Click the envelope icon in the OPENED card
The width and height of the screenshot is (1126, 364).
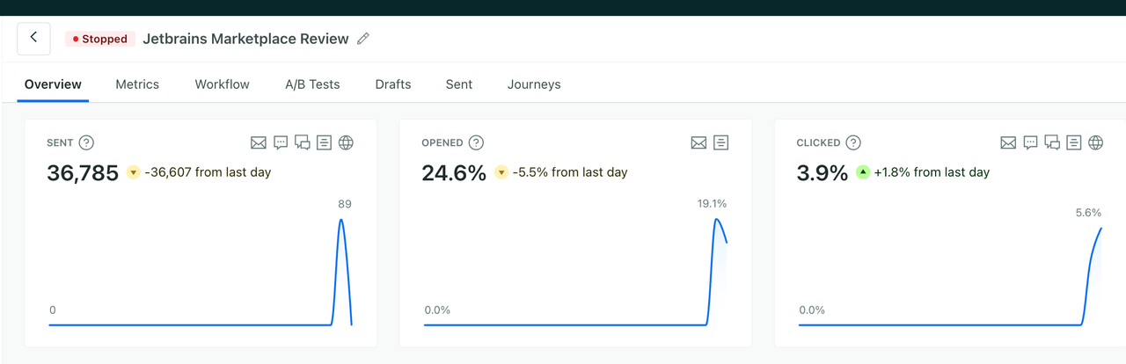coord(698,142)
